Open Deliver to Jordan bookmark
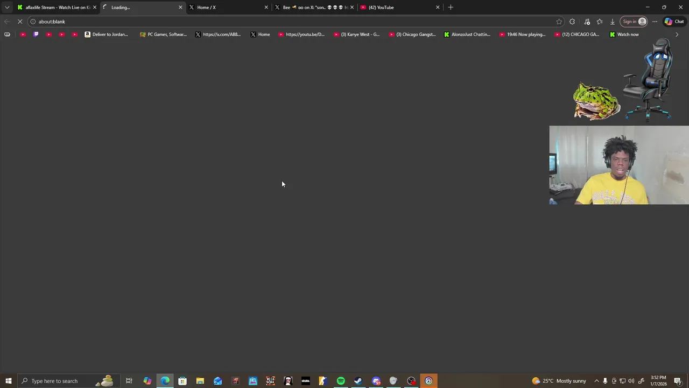 click(107, 34)
